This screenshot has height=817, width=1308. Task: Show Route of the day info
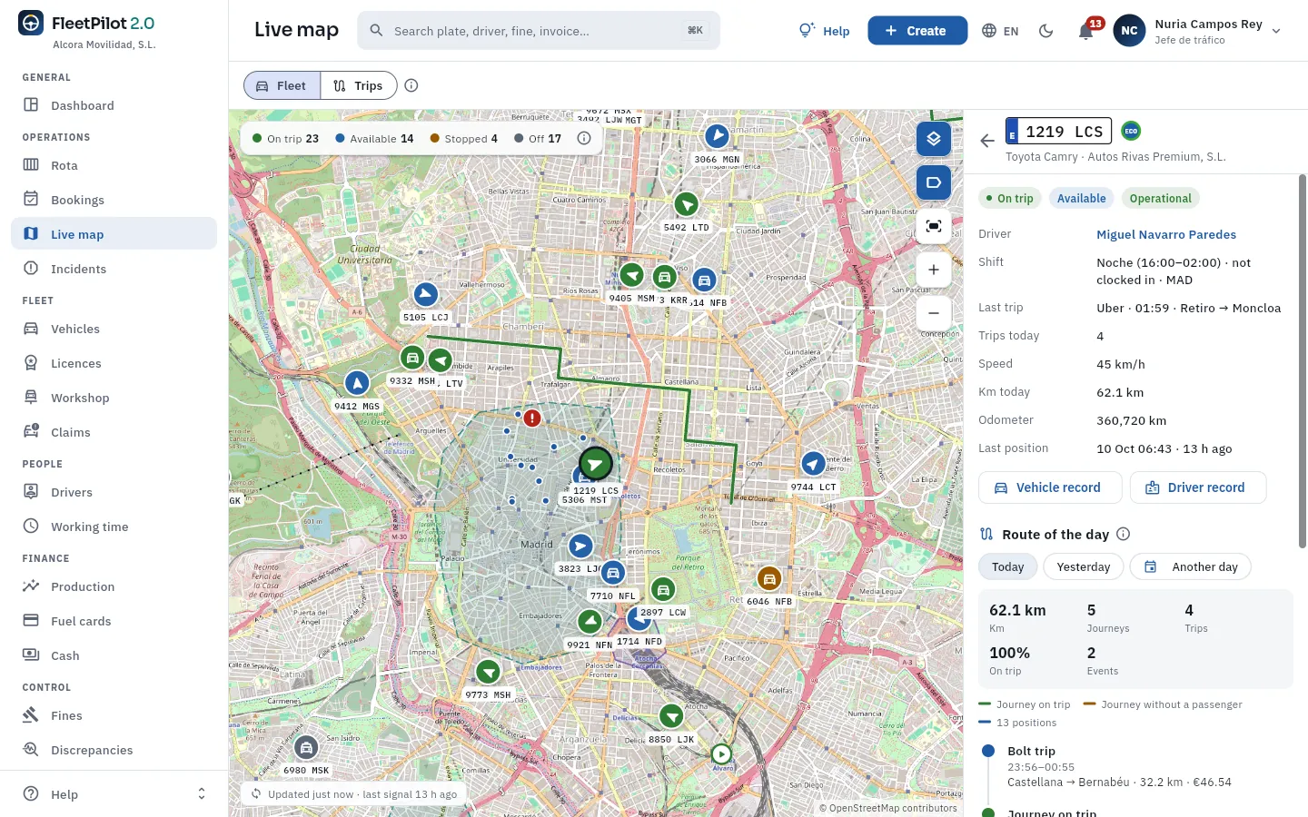coord(1124,535)
